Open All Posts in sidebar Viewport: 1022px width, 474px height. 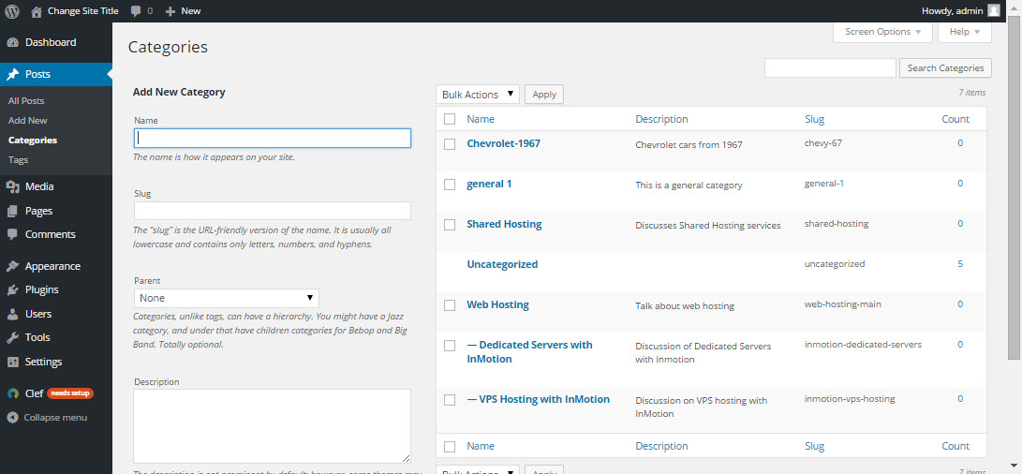(26, 100)
